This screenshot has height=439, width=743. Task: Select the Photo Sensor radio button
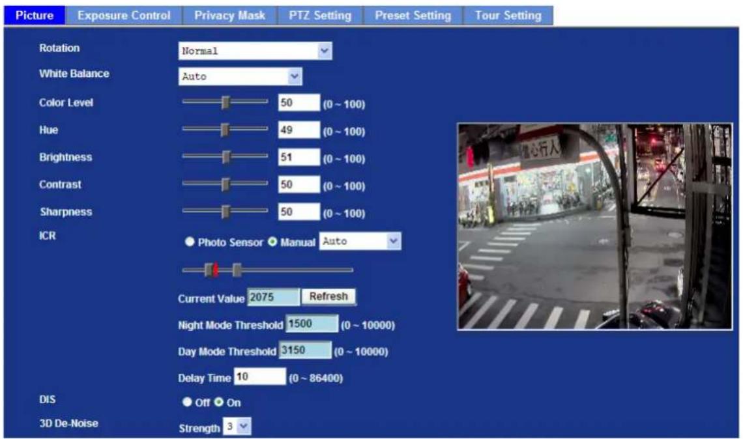click(190, 242)
